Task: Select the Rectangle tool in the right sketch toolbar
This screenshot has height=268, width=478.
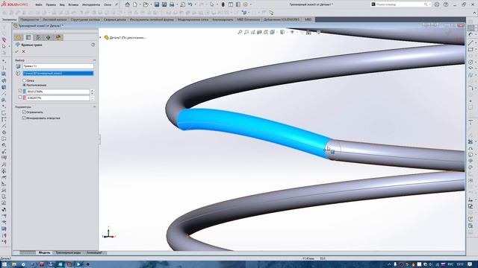Action: click(471, 50)
